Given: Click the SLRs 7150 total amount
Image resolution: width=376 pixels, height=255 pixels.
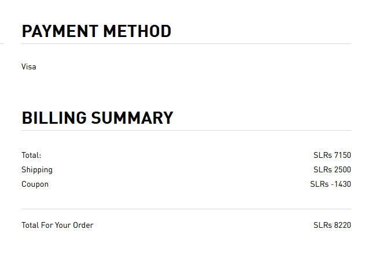Looking at the screenshot, I should (332, 156).
